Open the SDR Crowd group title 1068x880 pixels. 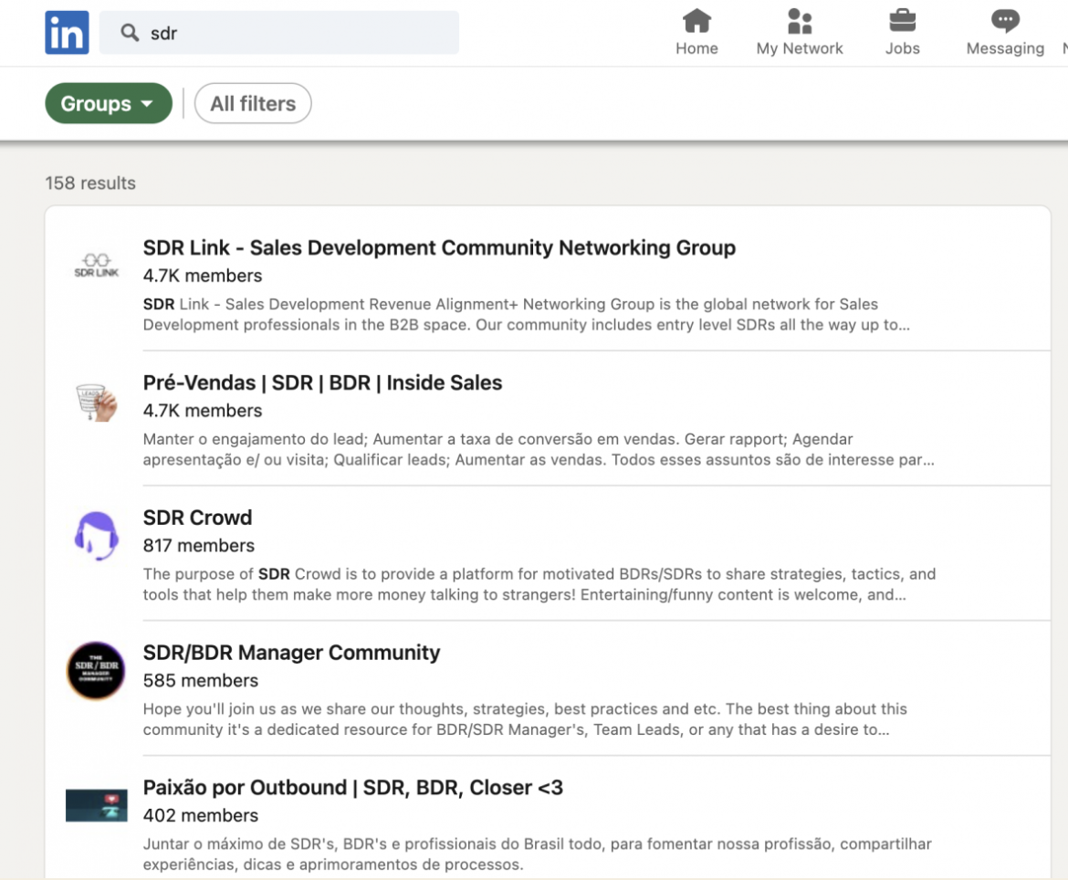pyautogui.click(x=197, y=518)
